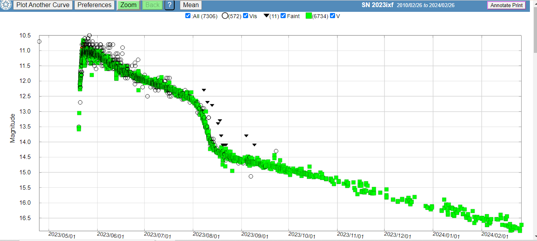
Task: Click the (572) Vis count label
Action: click(236, 16)
